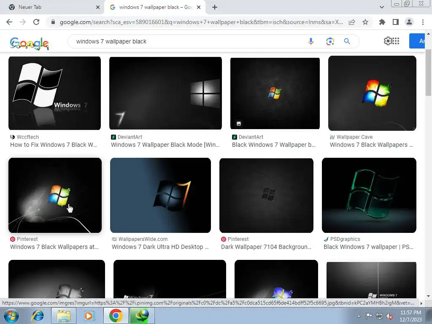Viewport: 432px width, 324px height.
Task: Click 'Black Windows 7 wallpaper | PS...' link
Action: click(x=368, y=247)
